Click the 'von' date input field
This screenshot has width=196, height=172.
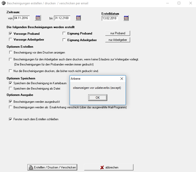[22, 18]
